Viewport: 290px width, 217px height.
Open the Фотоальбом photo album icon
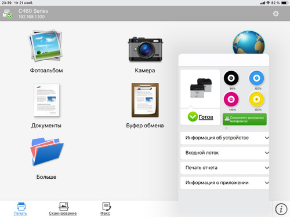46,46
